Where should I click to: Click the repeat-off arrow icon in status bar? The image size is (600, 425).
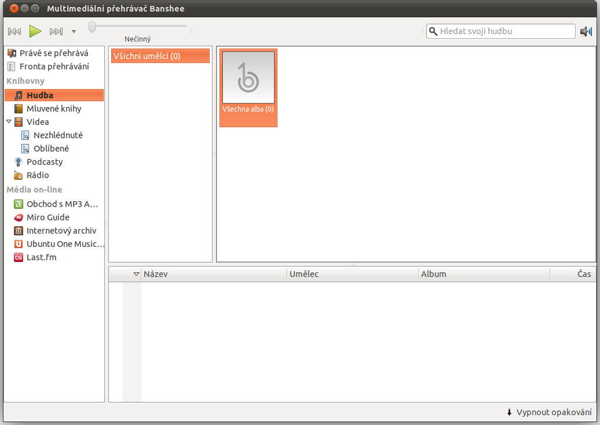pyautogui.click(x=509, y=412)
